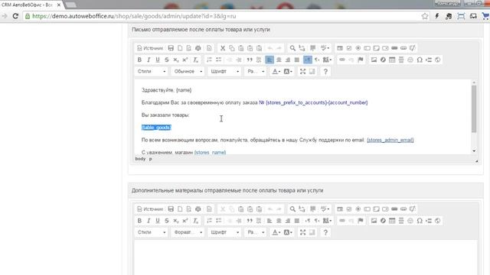Open spell check dropdown in the letter editor
This screenshot has width=490, height=275.
pyautogui.click(x=325, y=48)
